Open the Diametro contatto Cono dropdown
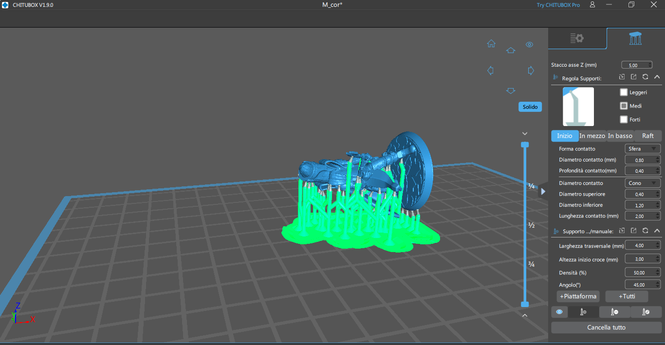This screenshot has width=665, height=345. 642,183
